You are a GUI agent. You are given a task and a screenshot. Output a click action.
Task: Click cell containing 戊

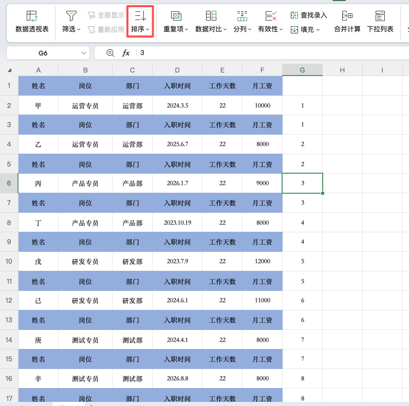pyautogui.click(x=39, y=261)
